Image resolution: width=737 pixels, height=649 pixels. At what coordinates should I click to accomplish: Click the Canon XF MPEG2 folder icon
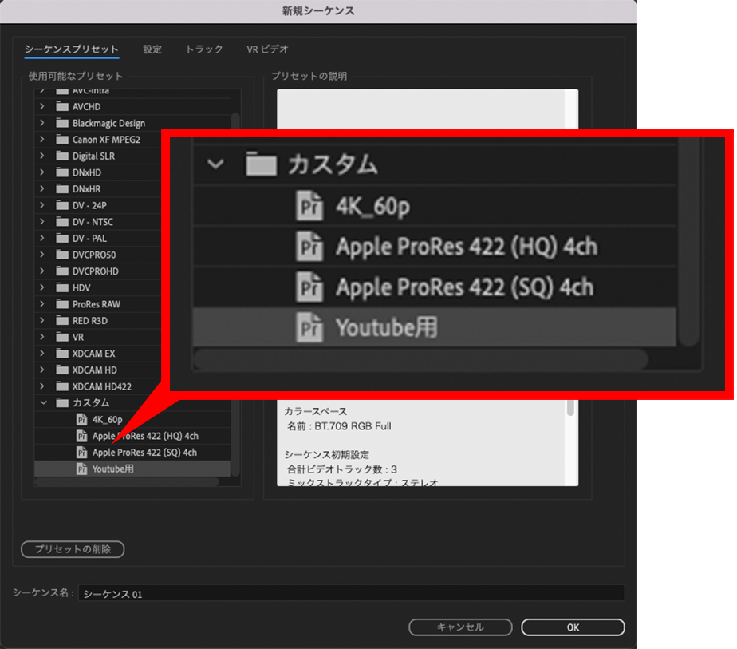[62, 140]
